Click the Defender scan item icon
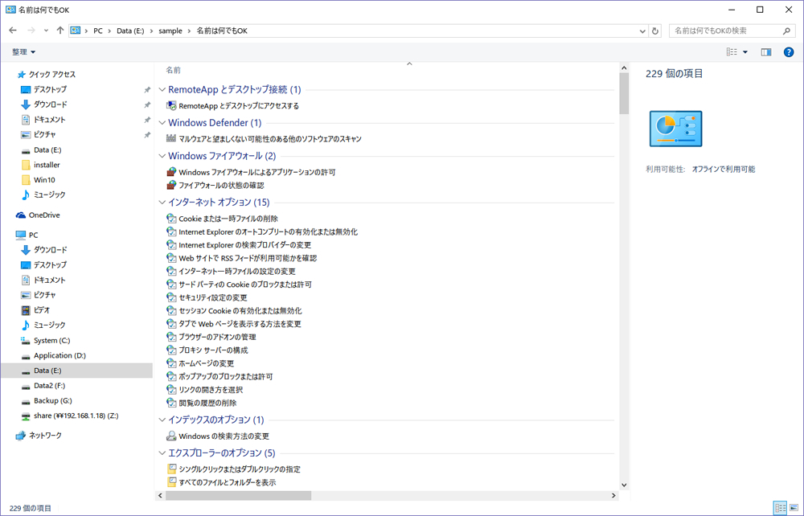Screen dimensions: 804x516 pyautogui.click(x=171, y=138)
